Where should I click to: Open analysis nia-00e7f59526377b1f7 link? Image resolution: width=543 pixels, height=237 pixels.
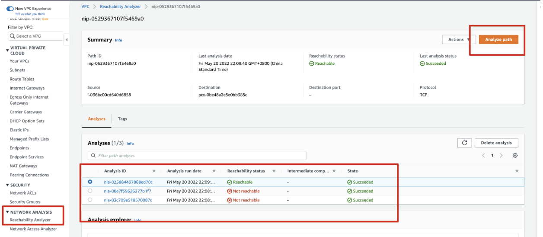coord(128,191)
